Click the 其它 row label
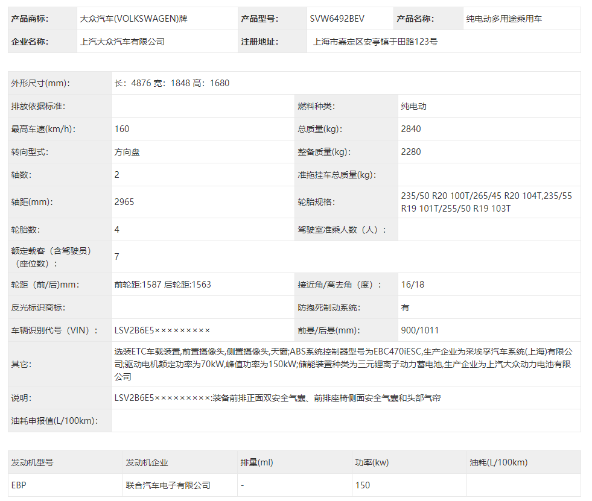592x501 pixels. pos(22,364)
